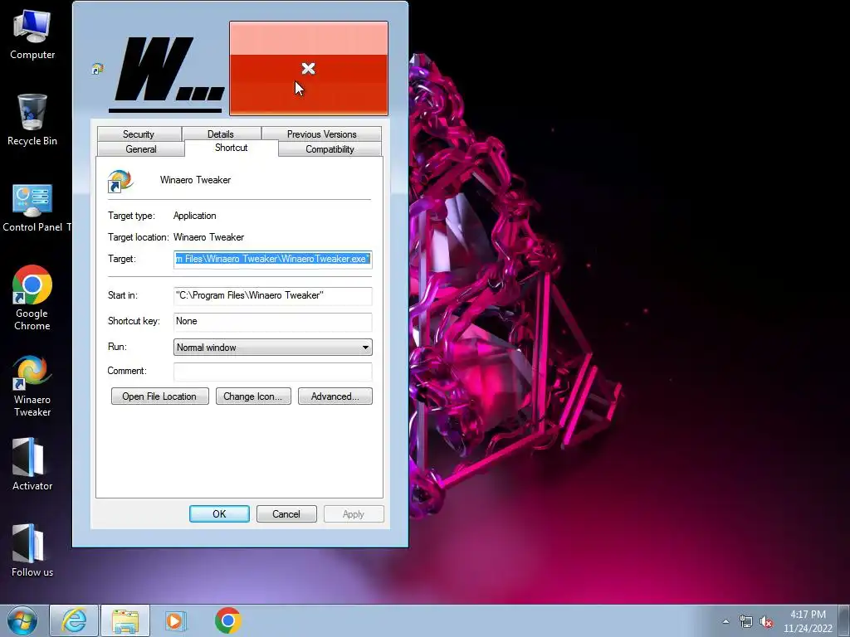Select the Activator desktop icon

[x=32, y=464]
